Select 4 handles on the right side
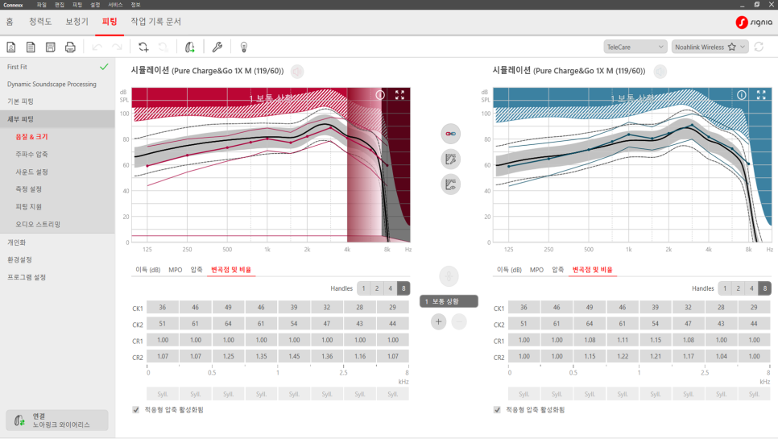Viewport: 778px width, 439px height. tap(751, 288)
